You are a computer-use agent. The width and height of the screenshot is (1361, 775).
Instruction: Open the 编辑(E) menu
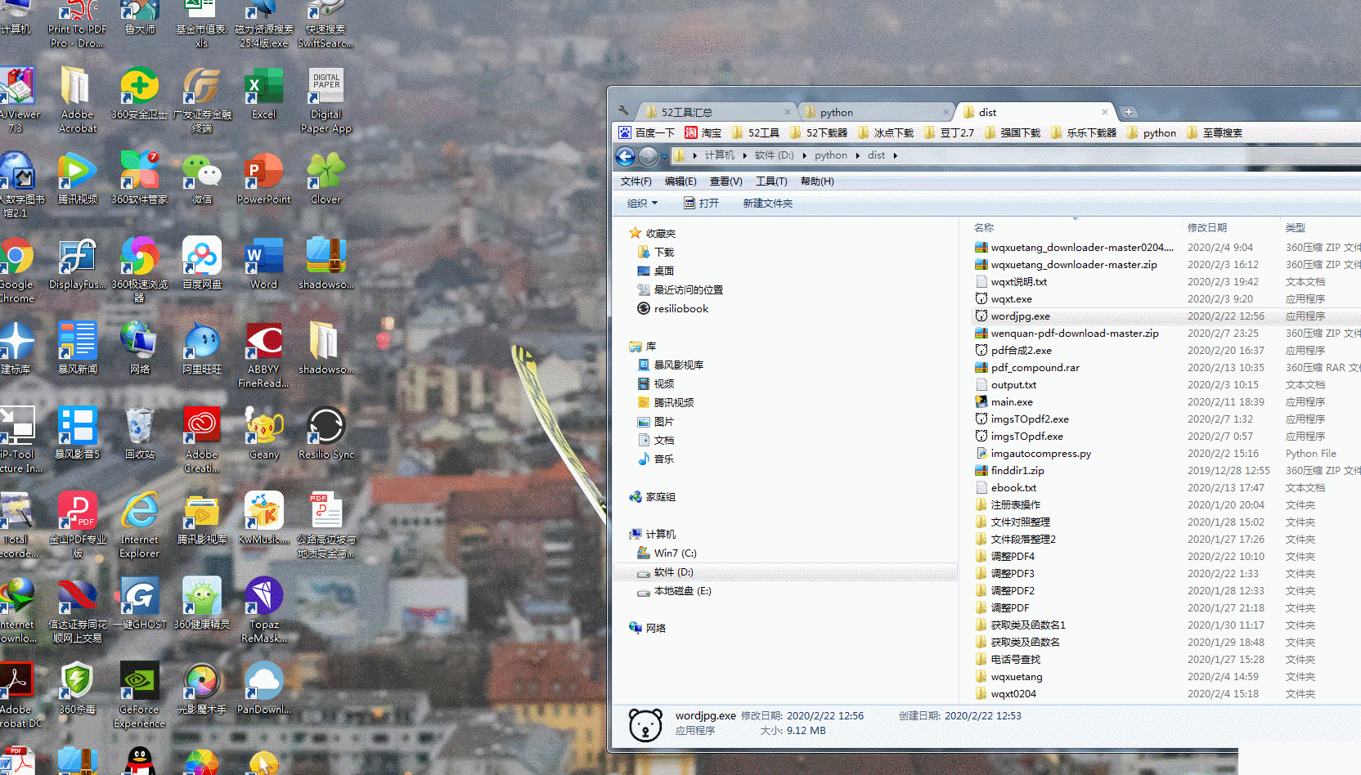tap(680, 181)
